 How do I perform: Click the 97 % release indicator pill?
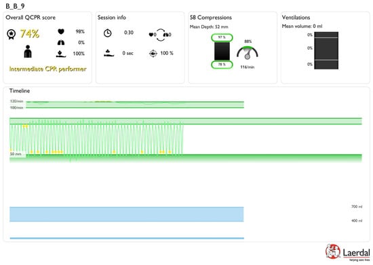pos(222,37)
